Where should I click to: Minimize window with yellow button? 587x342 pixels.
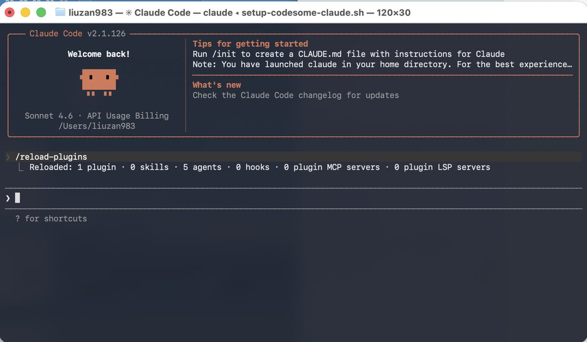(25, 12)
